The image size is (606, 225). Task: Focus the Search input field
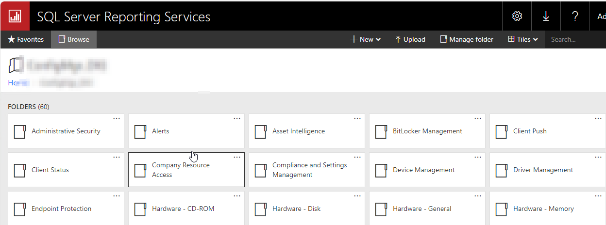point(575,39)
